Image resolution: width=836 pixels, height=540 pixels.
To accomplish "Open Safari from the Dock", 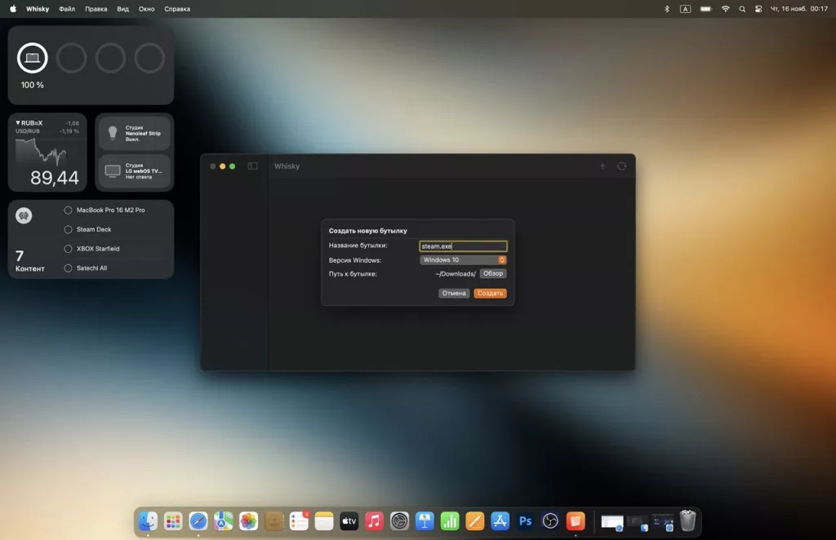I will pyautogui.click(x=198, y=521).
